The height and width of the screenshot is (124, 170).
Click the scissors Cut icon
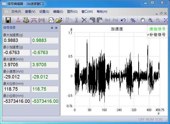tap(76, 20)
